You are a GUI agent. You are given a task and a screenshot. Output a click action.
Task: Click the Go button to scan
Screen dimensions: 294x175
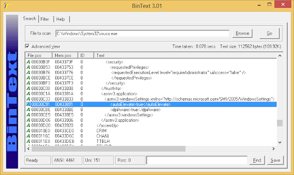coord(270,34)
